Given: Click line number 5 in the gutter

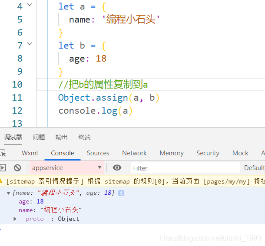Looking at the screenshot, I should click(20, 19).
